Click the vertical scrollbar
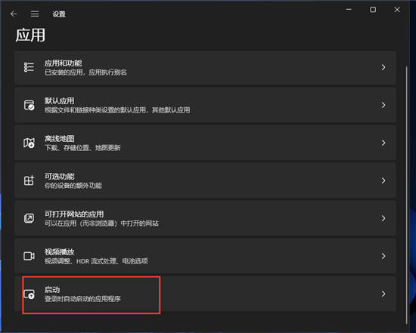 coord(406,195)
